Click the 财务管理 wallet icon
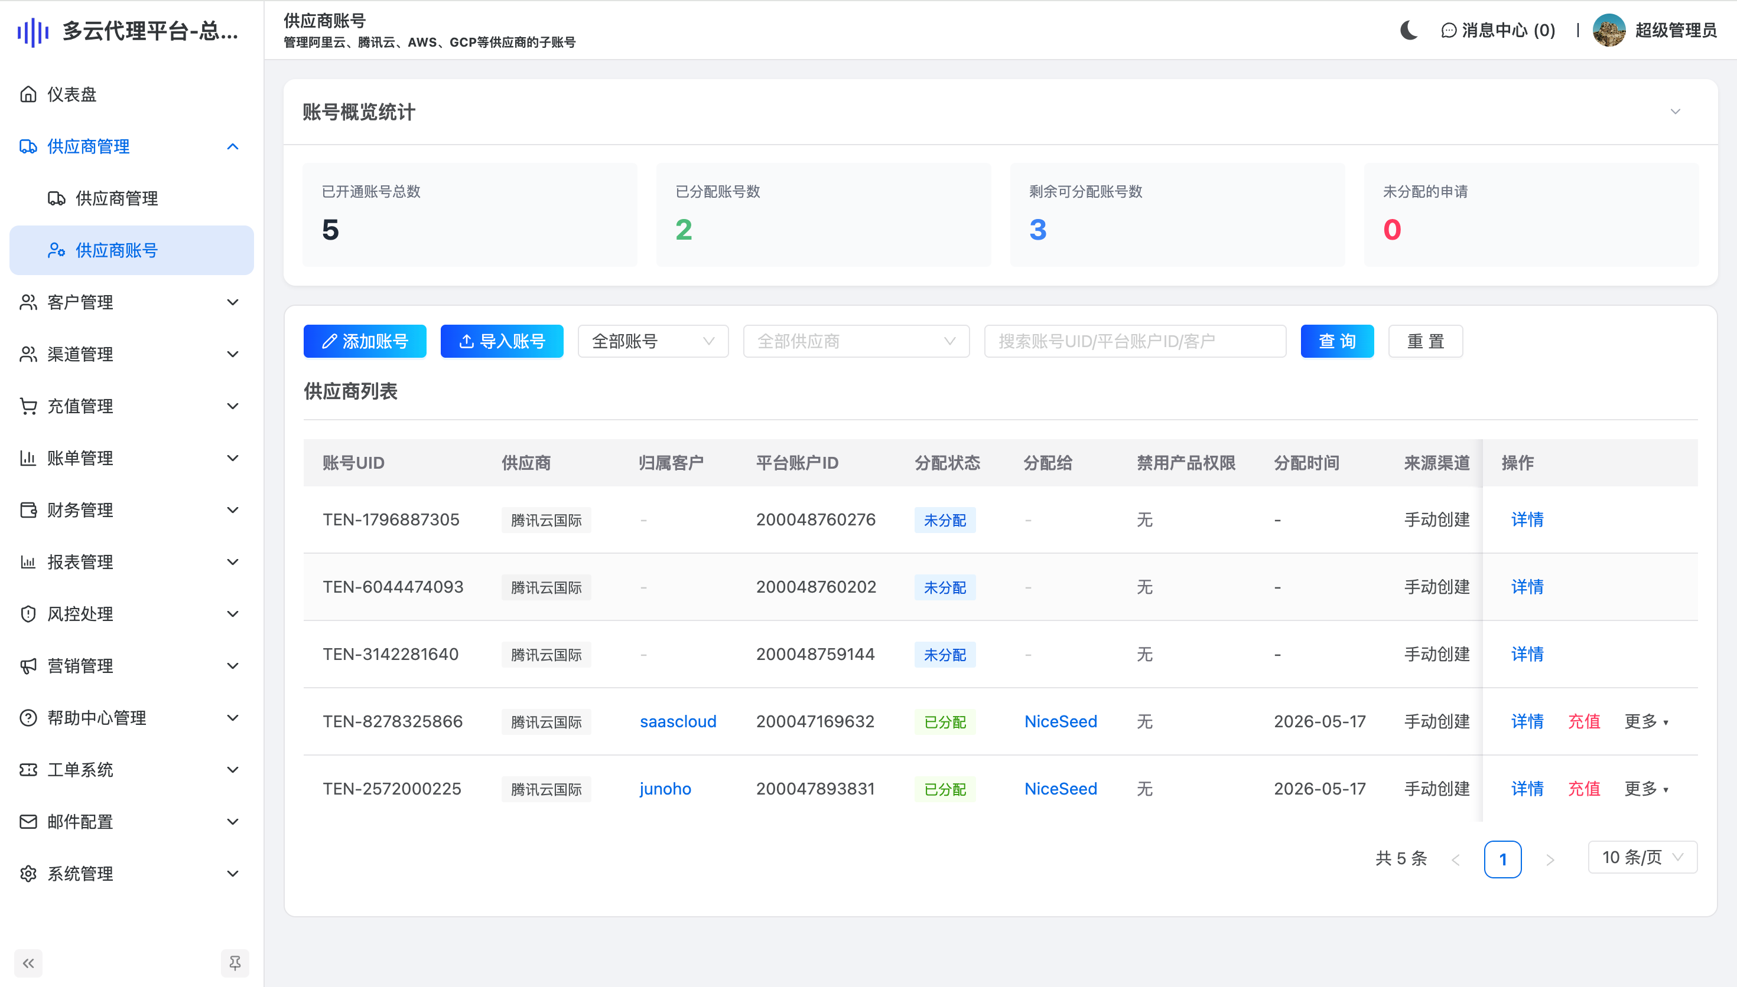The image size is (1737, 987). click(28, 510)
